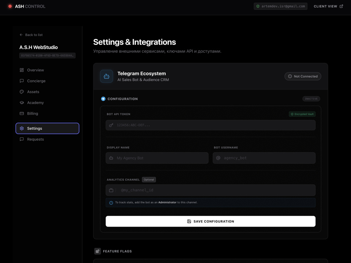Click the CONFIGURATION section label

(x=122, y=99)
